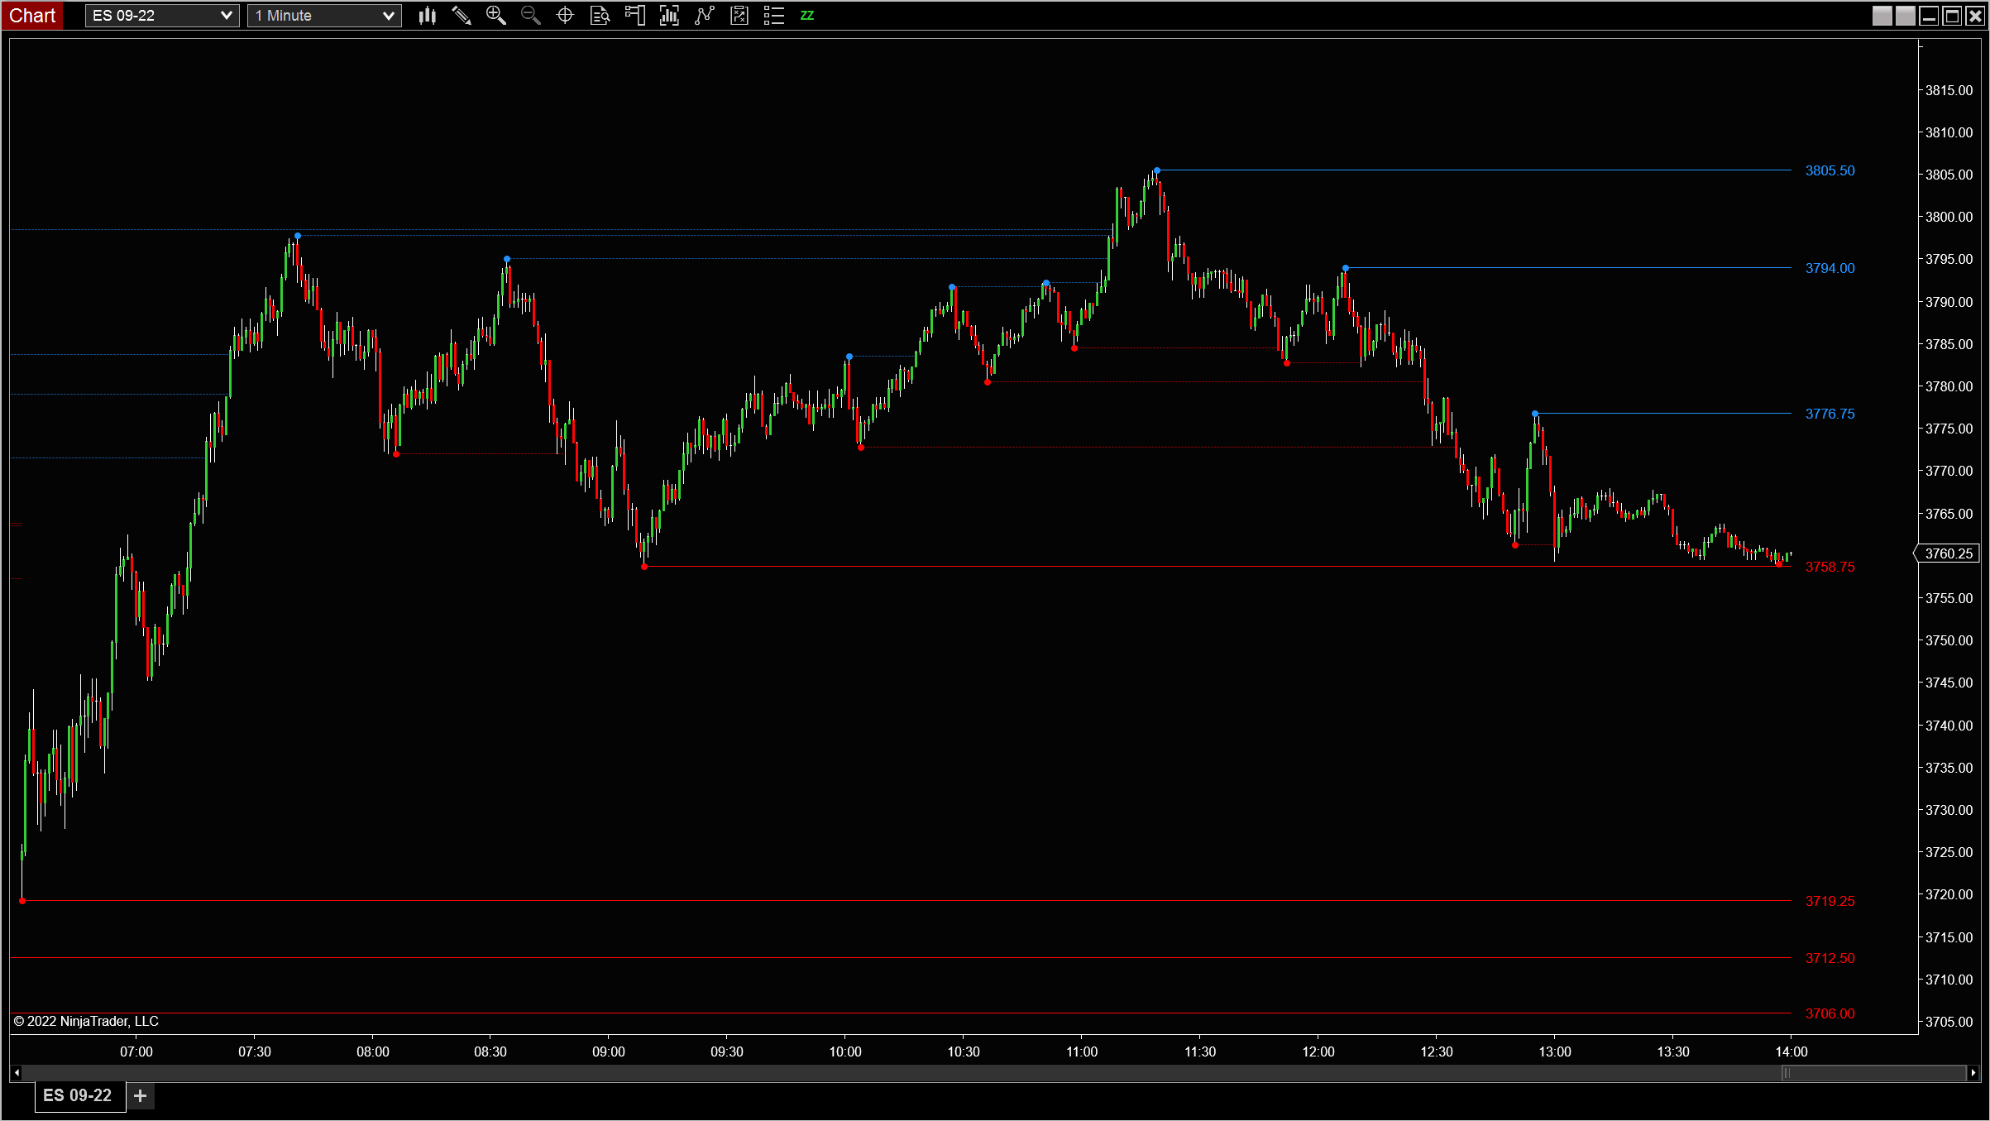Open the Data Box document icon
The image size is (1990, 1121).
[600, 16]
